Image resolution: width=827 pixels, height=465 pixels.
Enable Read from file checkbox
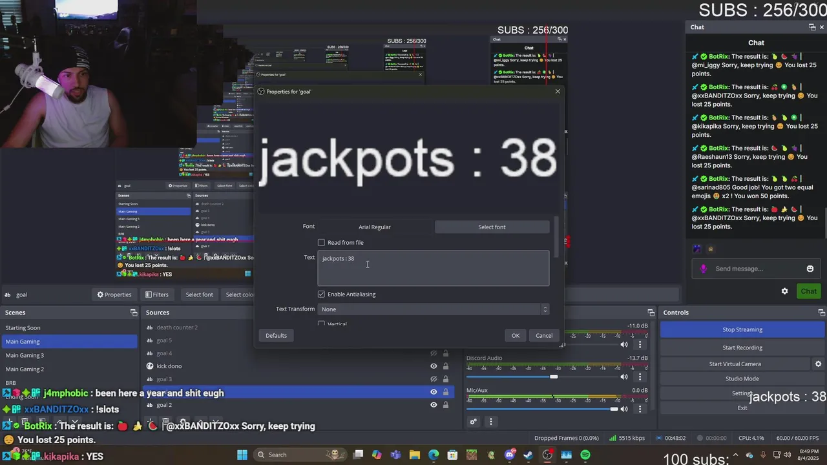(321, 243)
